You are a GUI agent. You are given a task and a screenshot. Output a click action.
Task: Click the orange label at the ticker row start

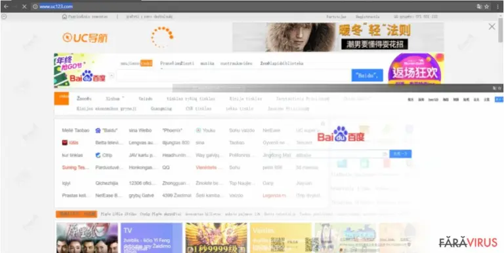coord(76,214)
